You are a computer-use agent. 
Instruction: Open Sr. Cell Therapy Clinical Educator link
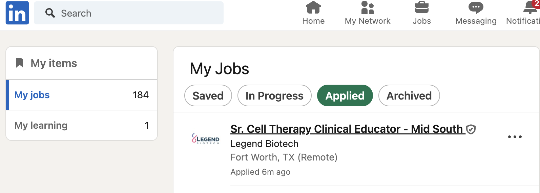[x=348, y=129]
